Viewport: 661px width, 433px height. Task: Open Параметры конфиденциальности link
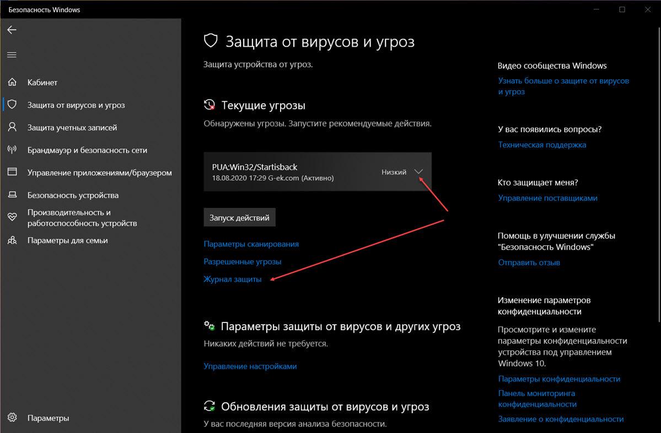[x=559, y=379]
